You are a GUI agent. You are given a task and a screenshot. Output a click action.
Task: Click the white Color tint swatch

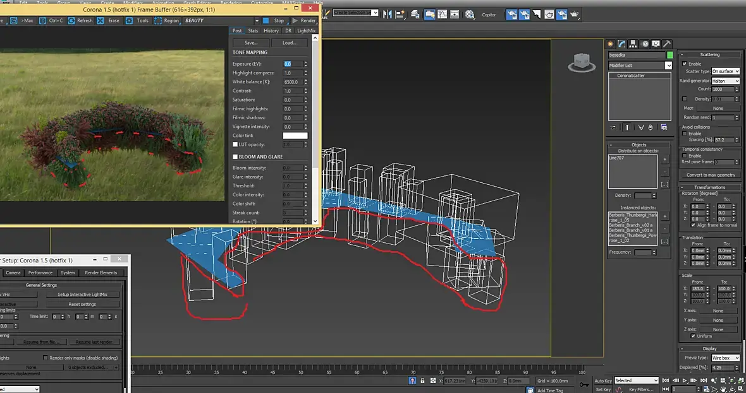pyautogui.click(x=295, y=136)
